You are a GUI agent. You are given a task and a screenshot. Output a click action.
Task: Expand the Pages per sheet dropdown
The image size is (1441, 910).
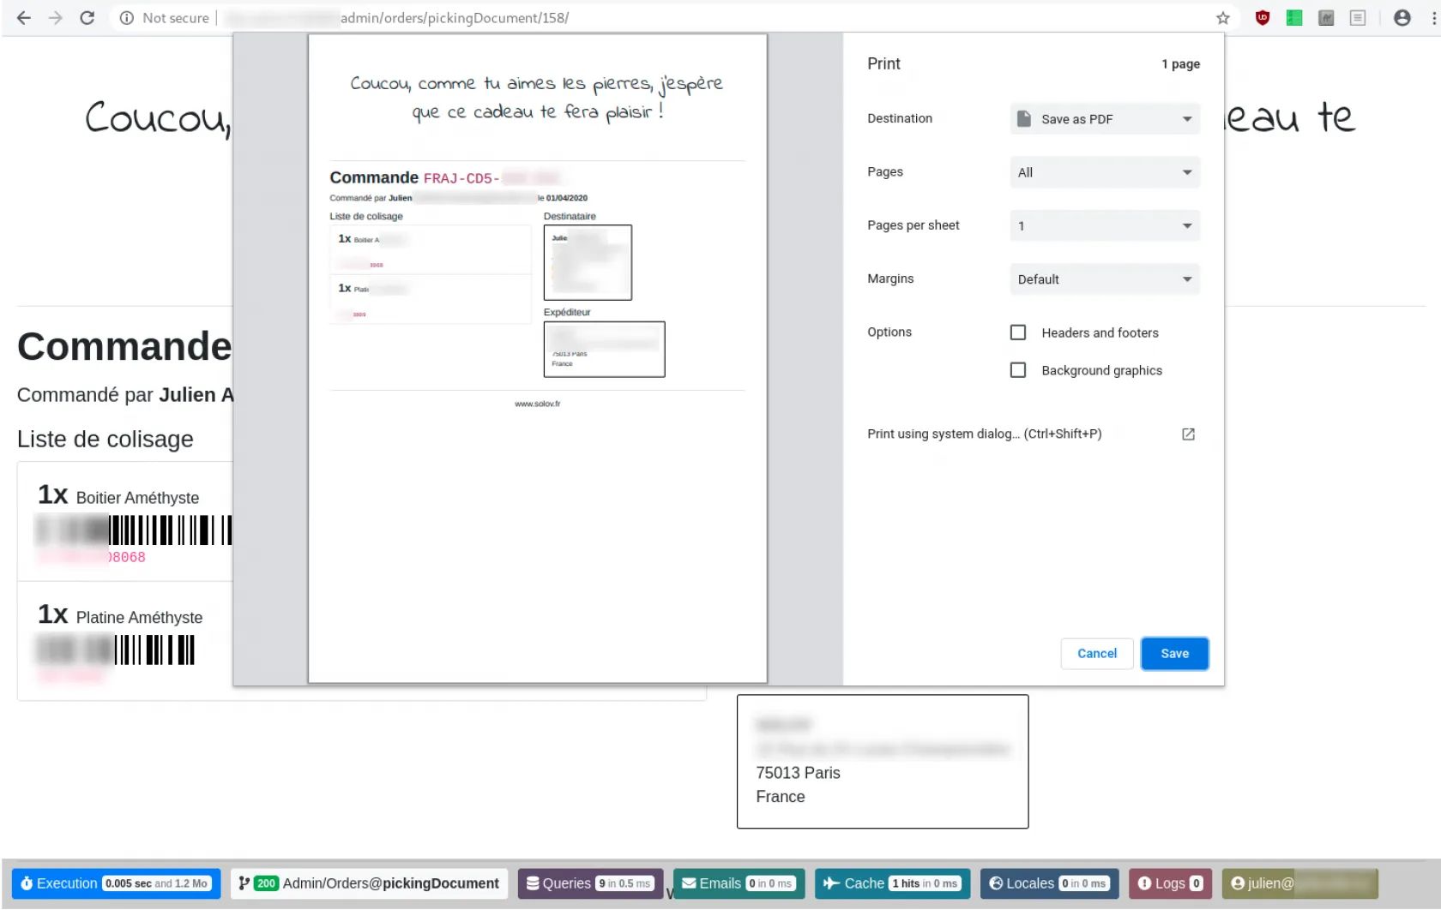click(1104, 226)
